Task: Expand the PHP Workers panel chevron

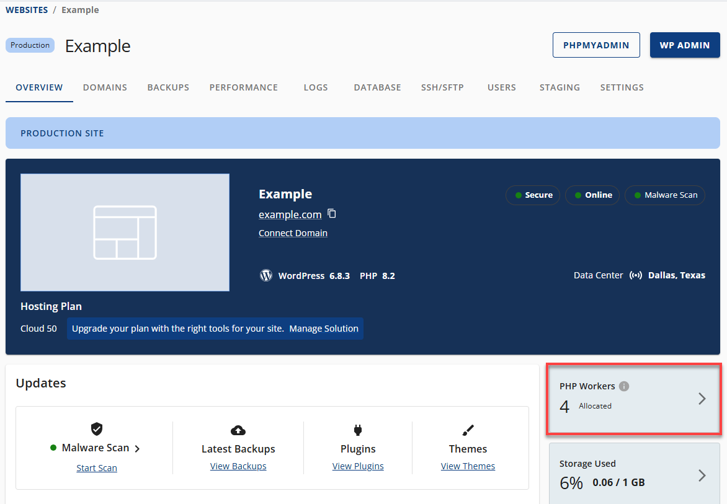Action: tap(702, 399)
